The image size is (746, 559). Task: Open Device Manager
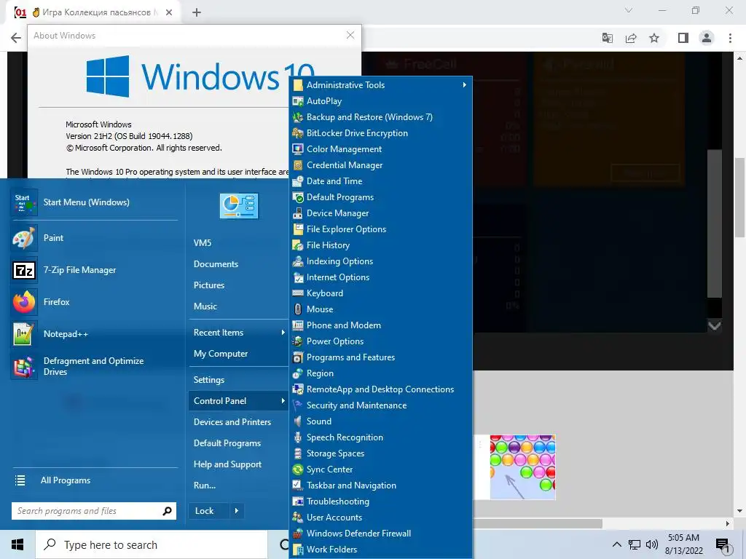[x=380, y=213]
